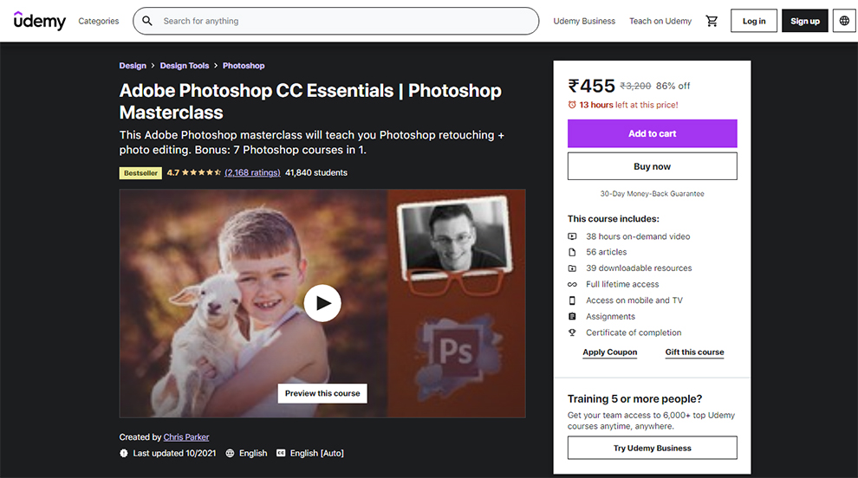The height and width of the screenshot is (478, 858).
Task: Click the last updated badge icon
Action: click(124, 453)
